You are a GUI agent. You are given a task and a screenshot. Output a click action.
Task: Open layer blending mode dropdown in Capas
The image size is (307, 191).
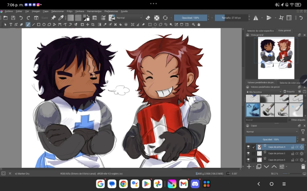pos(272,132)
